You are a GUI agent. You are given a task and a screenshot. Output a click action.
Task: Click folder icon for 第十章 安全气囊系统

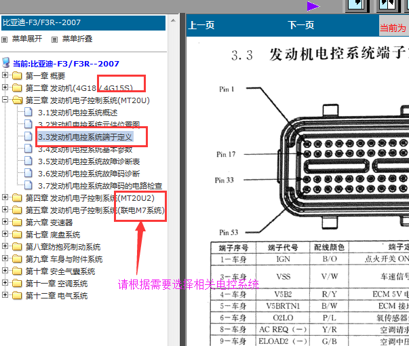(x=17, y=271)
